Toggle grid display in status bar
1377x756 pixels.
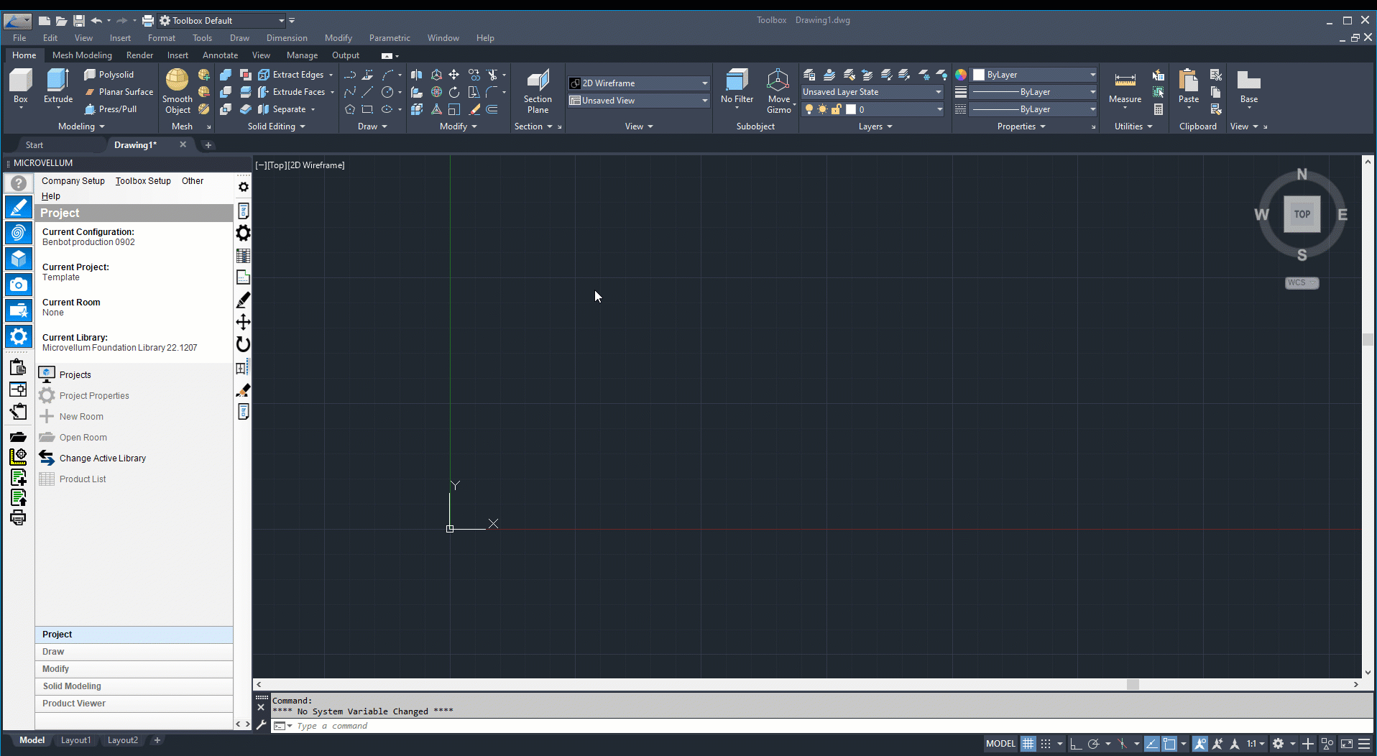click(x=1028, y=744)
